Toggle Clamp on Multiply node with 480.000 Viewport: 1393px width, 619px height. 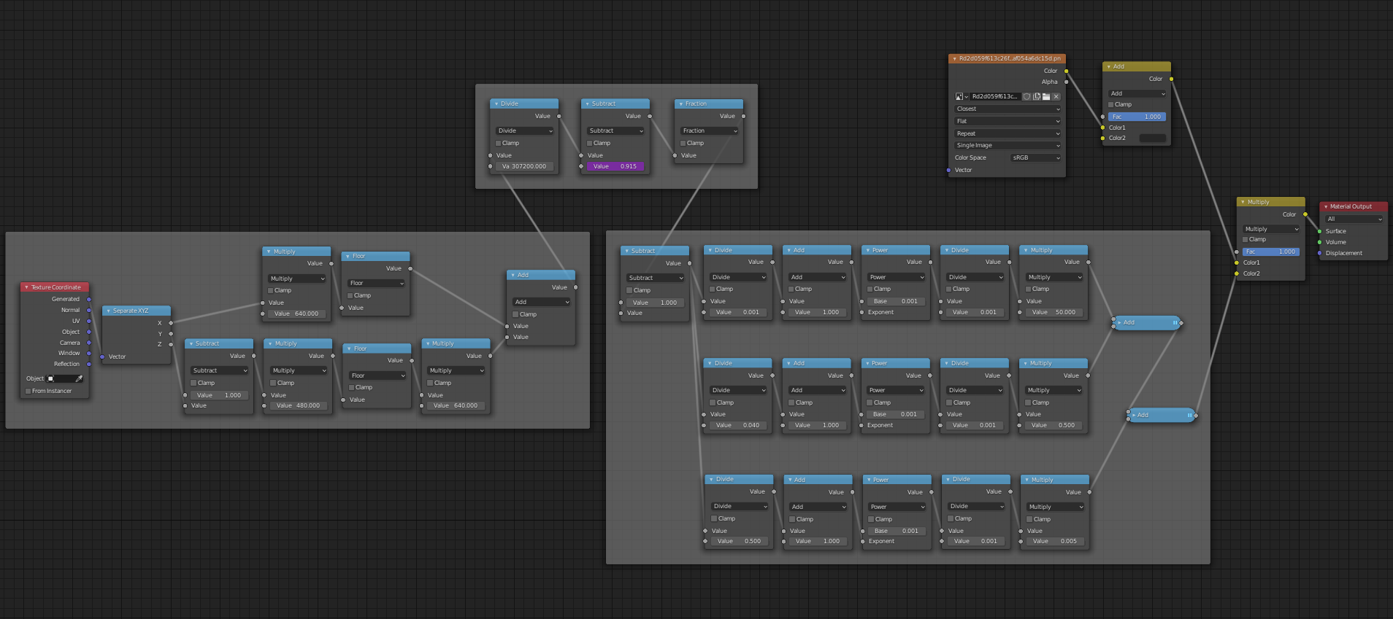click(x=274, y=383)
